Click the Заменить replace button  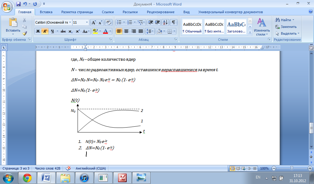(286, 27)
